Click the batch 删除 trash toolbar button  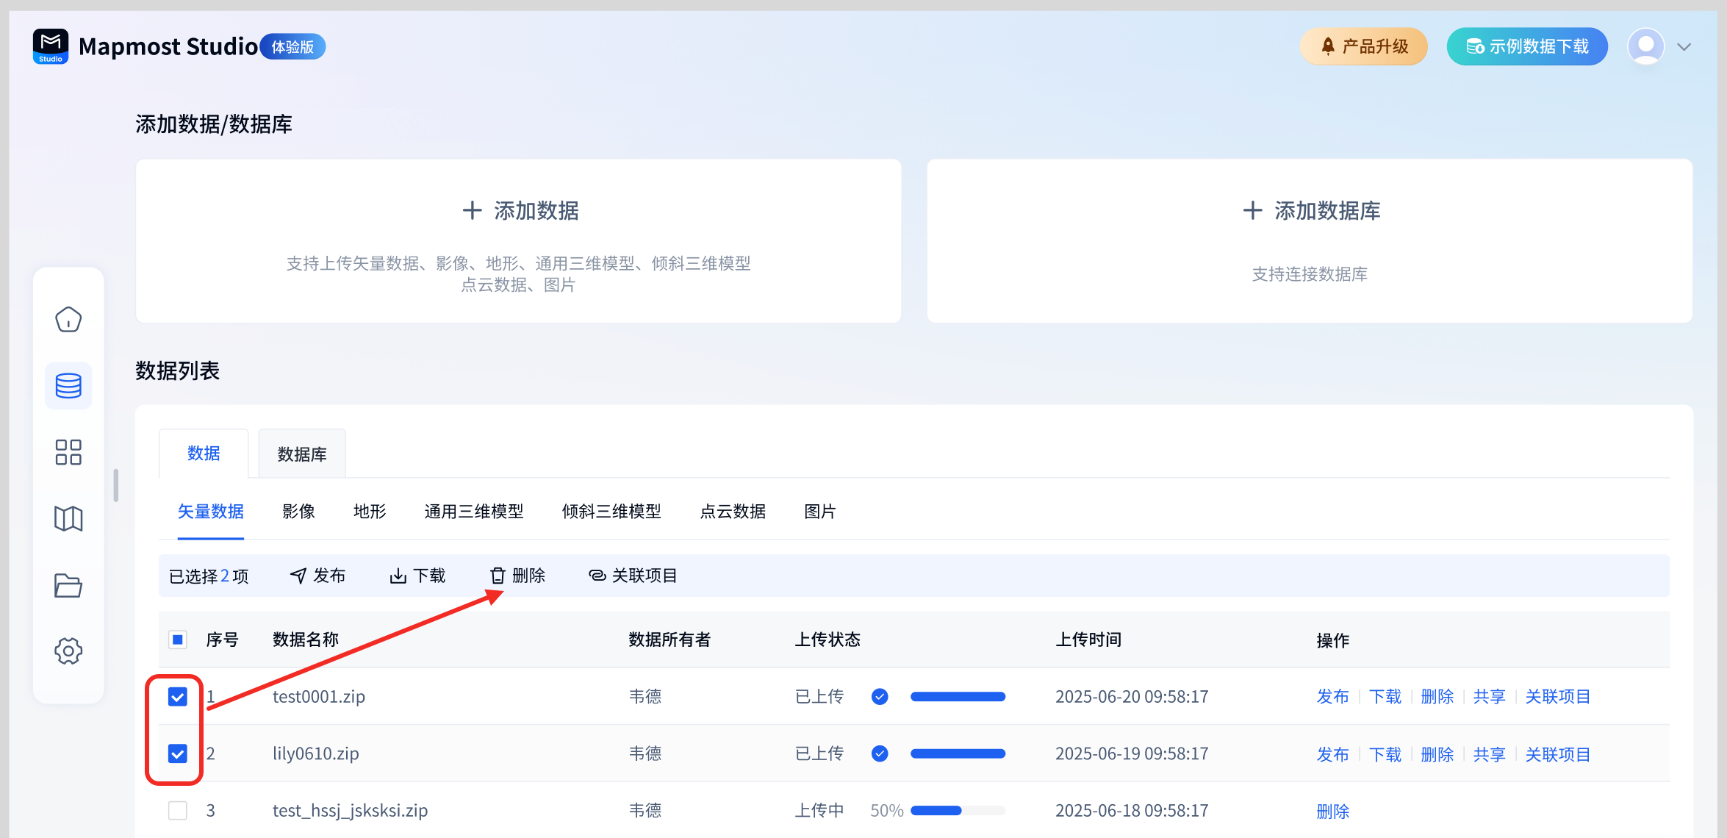click(517, 576)
